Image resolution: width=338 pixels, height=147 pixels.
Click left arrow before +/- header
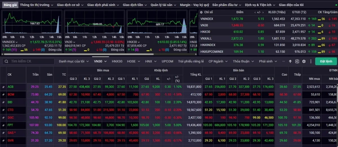255,12
